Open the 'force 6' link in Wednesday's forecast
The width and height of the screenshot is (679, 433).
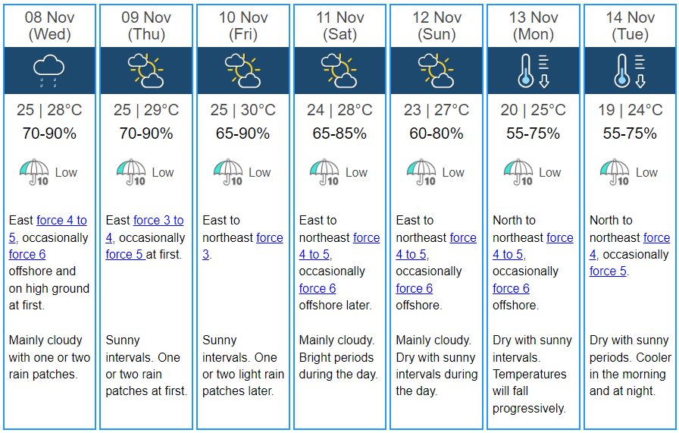click(27, 255)
